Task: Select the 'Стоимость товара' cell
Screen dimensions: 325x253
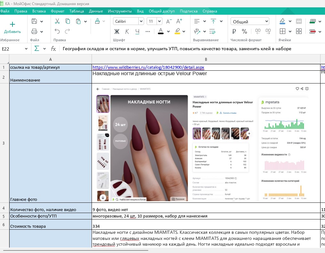Action: click(x=51, y=225)
